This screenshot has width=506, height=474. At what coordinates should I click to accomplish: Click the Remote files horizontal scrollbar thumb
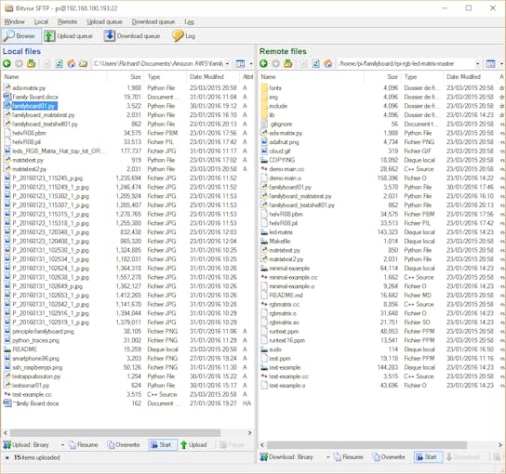tap(366, 445)
